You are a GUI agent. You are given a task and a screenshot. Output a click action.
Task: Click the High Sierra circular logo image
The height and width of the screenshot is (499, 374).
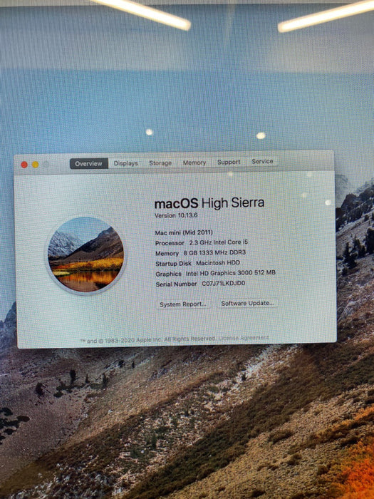pyautogui.click(x=85, y=254)
